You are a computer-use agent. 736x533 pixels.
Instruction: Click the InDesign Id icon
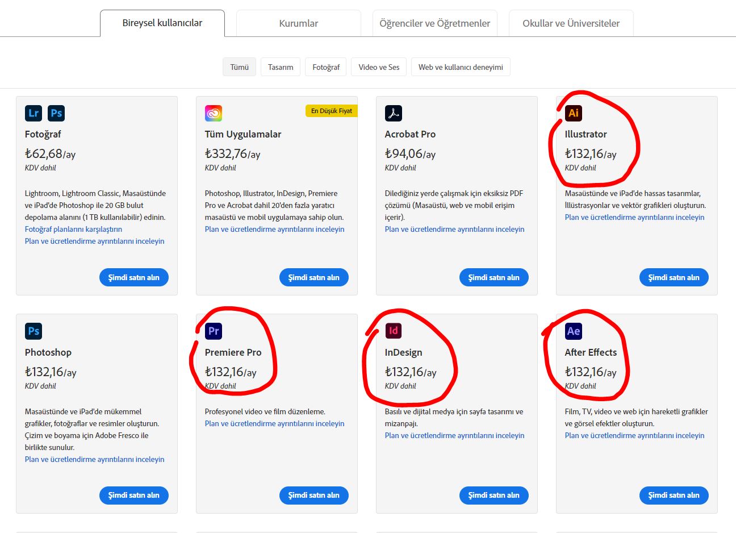click(x=394, y=331)
